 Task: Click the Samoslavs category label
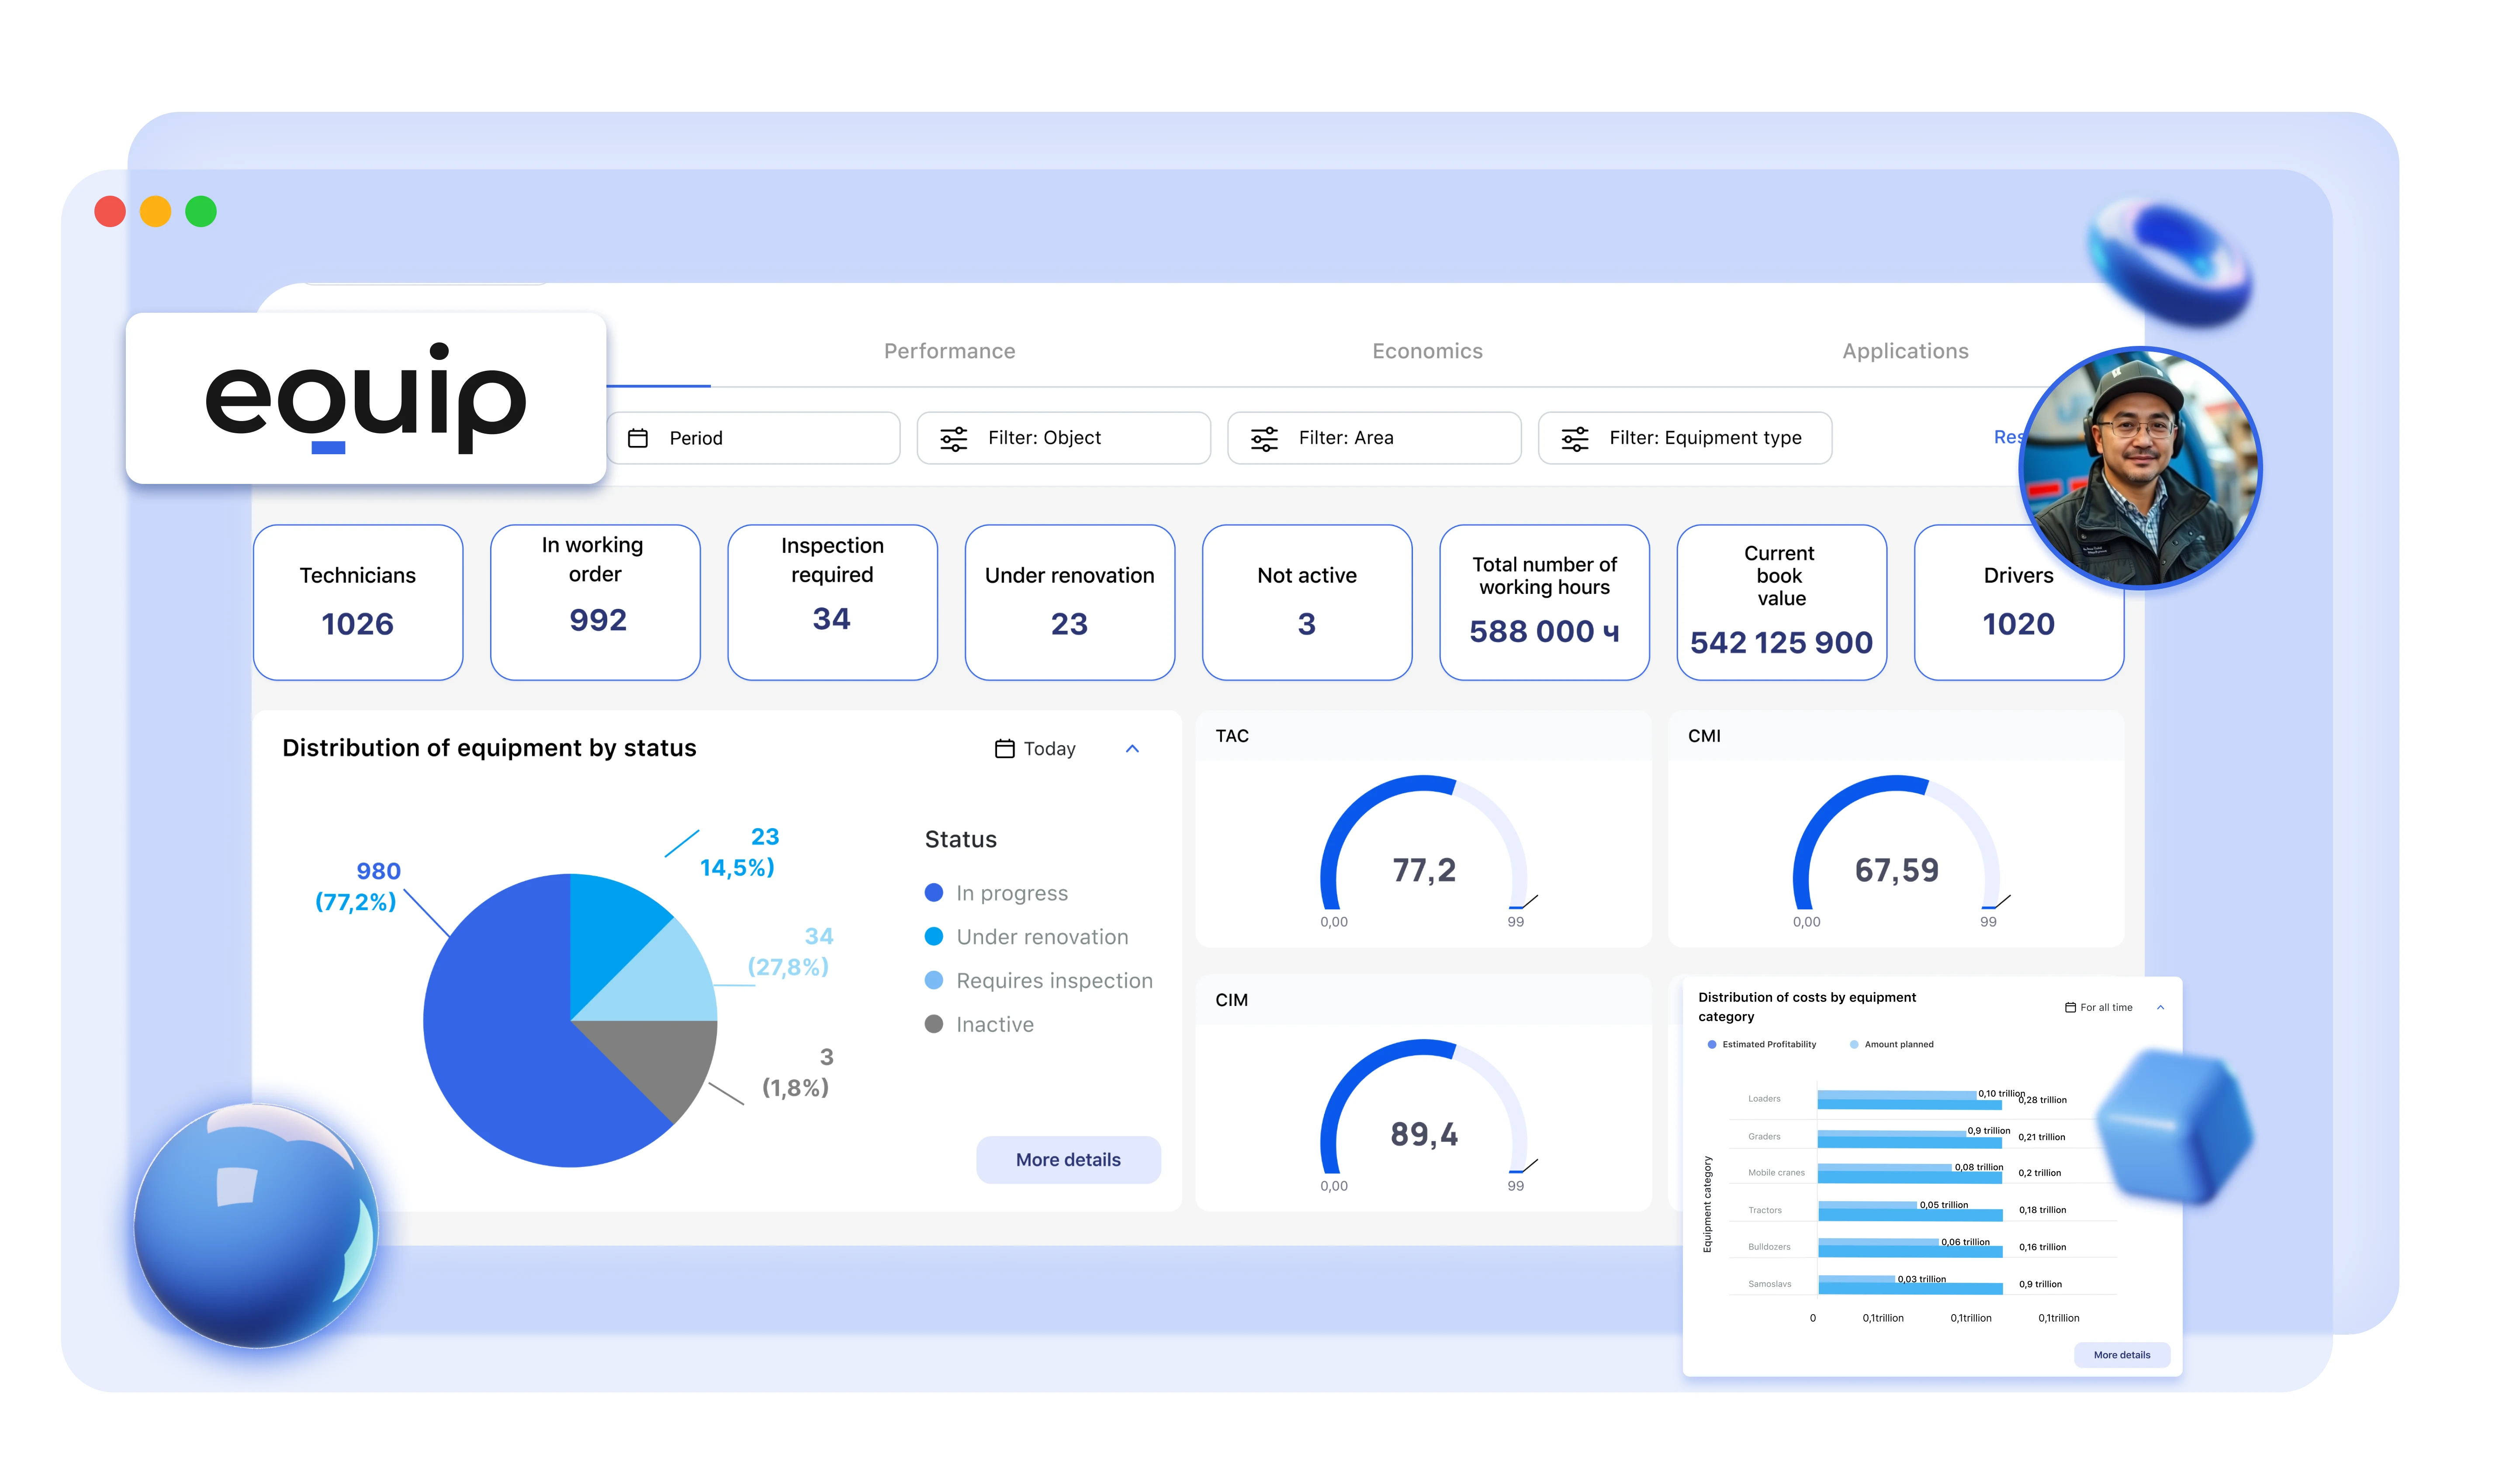(x=1769, y=1283)
